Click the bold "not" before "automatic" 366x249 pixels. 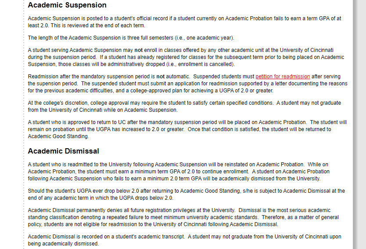161,77
